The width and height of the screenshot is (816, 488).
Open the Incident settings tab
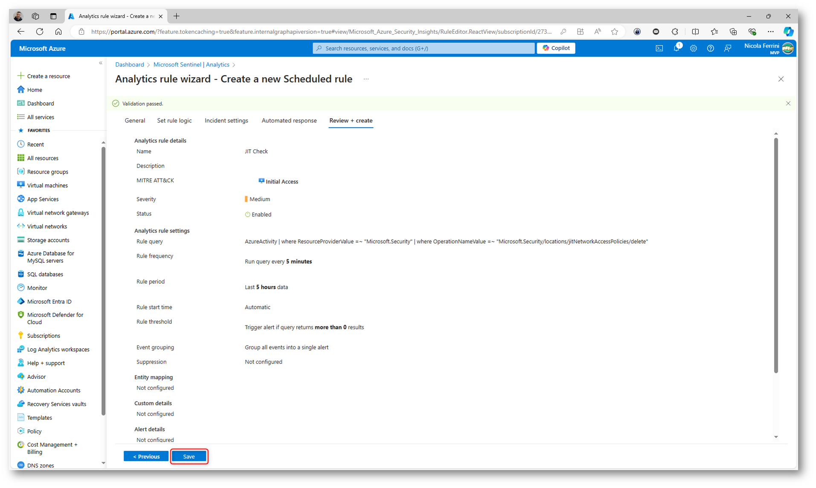coord(226,121)
